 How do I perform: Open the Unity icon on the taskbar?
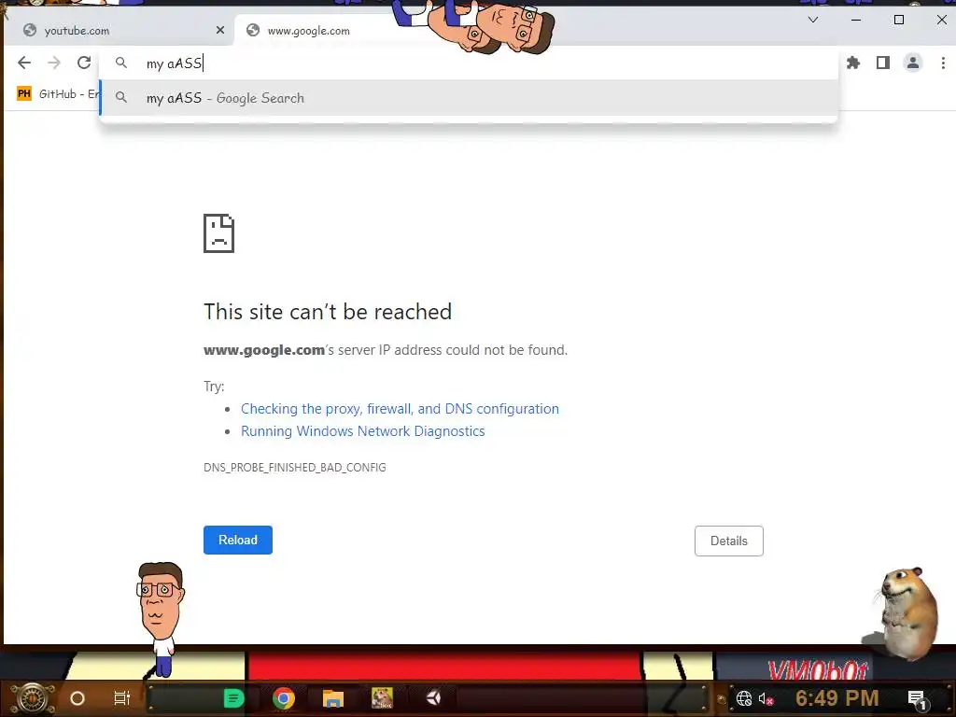(x=433, y=698)
